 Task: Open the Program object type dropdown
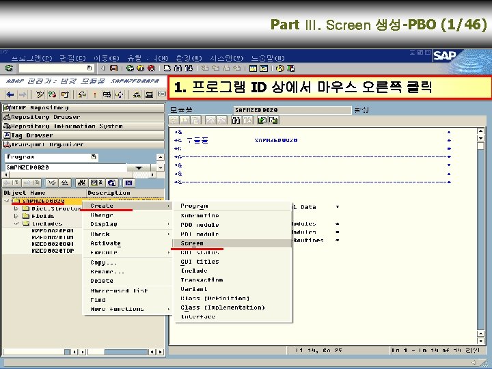(94, 157)
